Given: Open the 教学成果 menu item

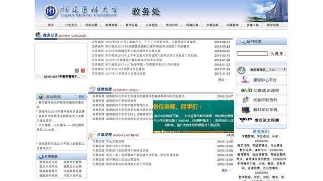Looking at the screenshot, I should pyautogui.click(x=273, y=25).
